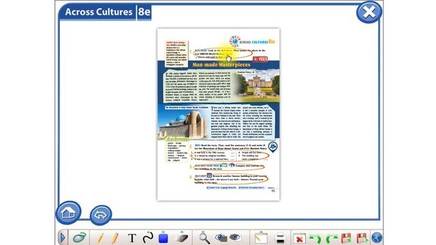
Task: Save as with second floppy disk icon
Action: click(x=362, y=238)
